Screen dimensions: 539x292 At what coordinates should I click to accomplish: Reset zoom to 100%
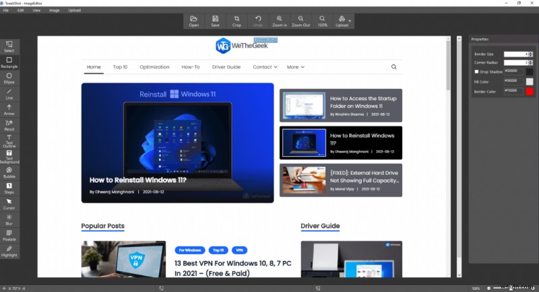(322, 22)
